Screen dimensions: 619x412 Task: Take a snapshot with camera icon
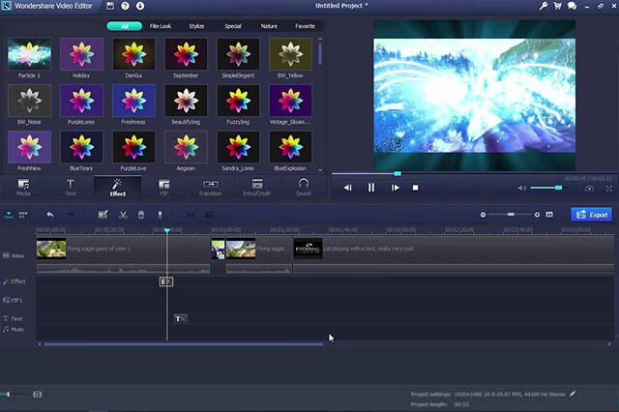(589, 189)
